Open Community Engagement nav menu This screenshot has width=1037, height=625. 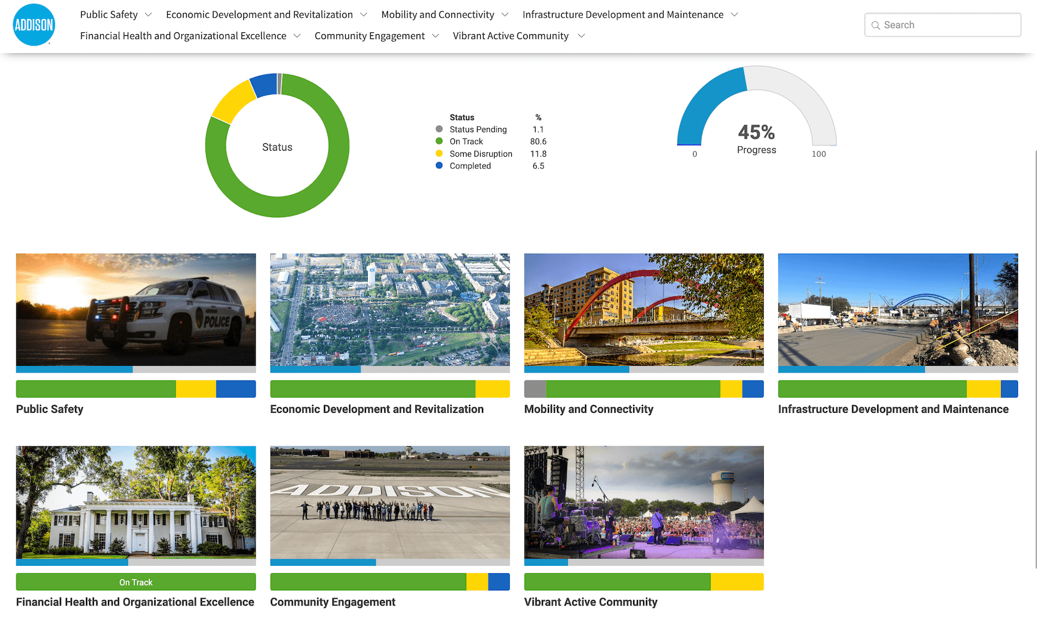click(x=370, y=36)
